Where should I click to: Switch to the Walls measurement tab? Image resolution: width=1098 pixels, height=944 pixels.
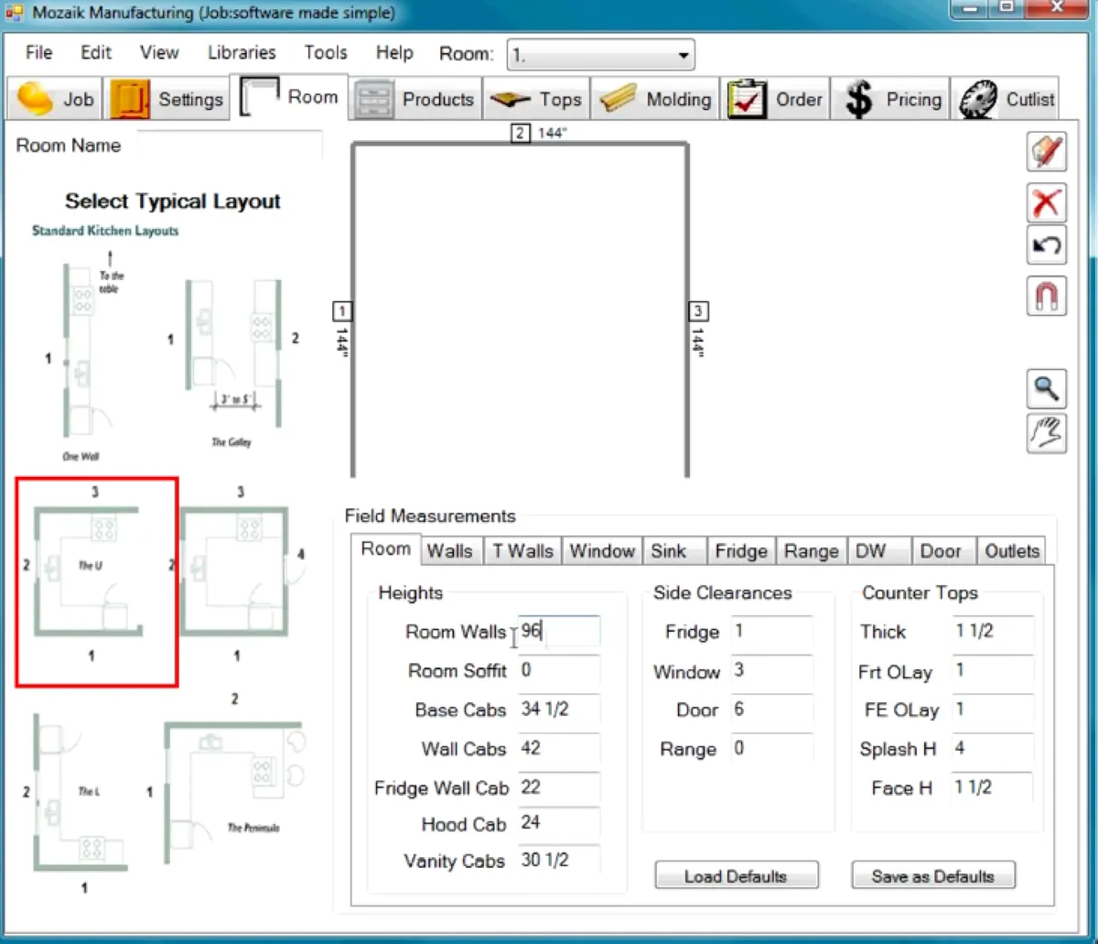pyautogui.click(x=449, y=551)
